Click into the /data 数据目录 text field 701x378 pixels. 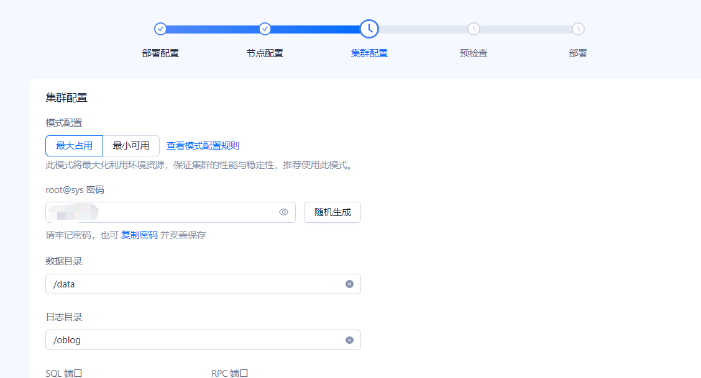tap(193, 284)
